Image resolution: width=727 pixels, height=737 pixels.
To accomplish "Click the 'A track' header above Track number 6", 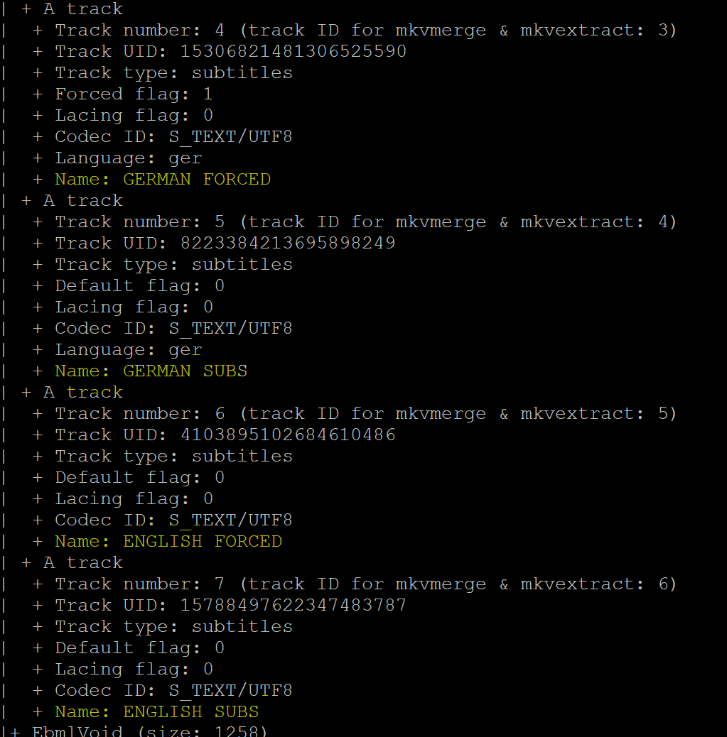I will click(82, 392).
